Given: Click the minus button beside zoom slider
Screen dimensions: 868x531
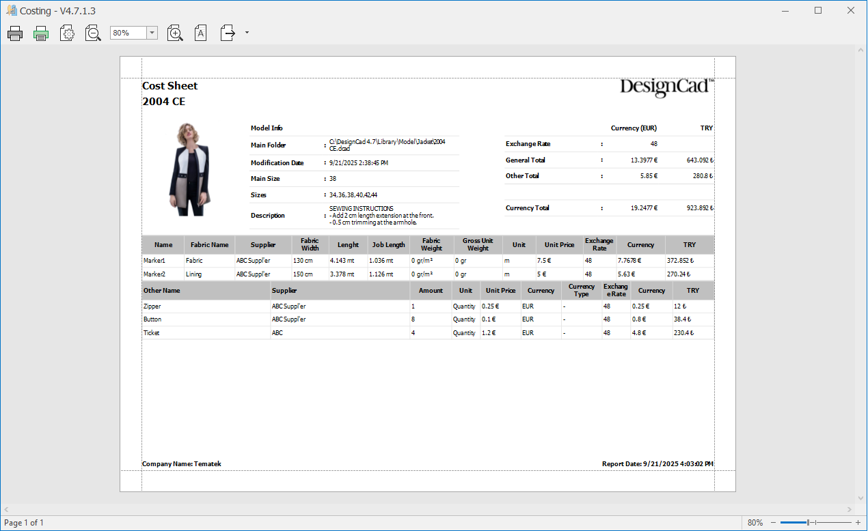Looking at the screenshot, I should pos(774,523).
